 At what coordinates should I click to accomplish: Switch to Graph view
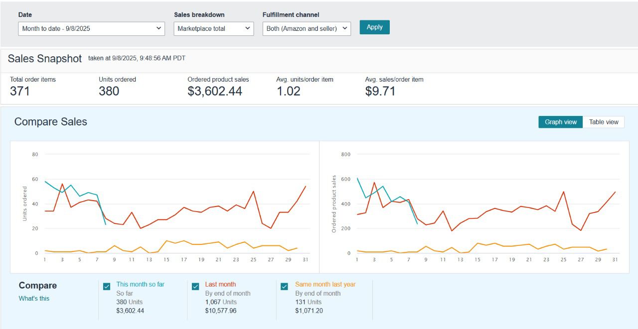tap(560, 122)
